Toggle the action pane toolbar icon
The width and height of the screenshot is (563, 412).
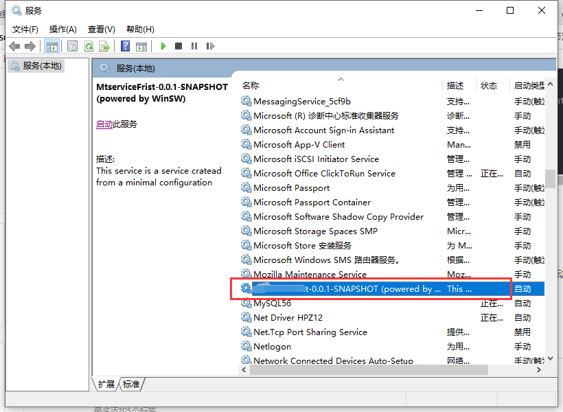click(141, 46)
